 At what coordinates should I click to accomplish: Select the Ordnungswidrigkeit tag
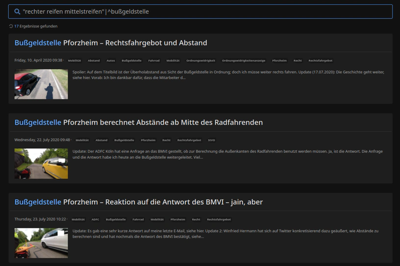[200, 61]
